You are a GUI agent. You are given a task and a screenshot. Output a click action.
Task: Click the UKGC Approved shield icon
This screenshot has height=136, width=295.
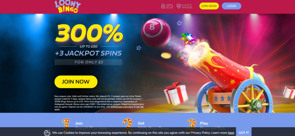(x=179, y=6)
